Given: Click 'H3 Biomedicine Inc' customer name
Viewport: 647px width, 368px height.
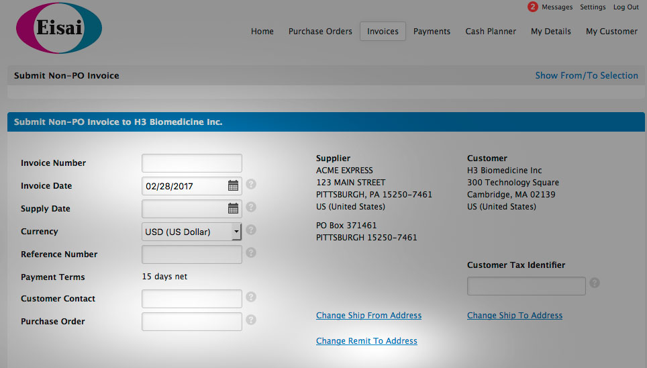Looking at the screenshot, I should coord(504,170).
